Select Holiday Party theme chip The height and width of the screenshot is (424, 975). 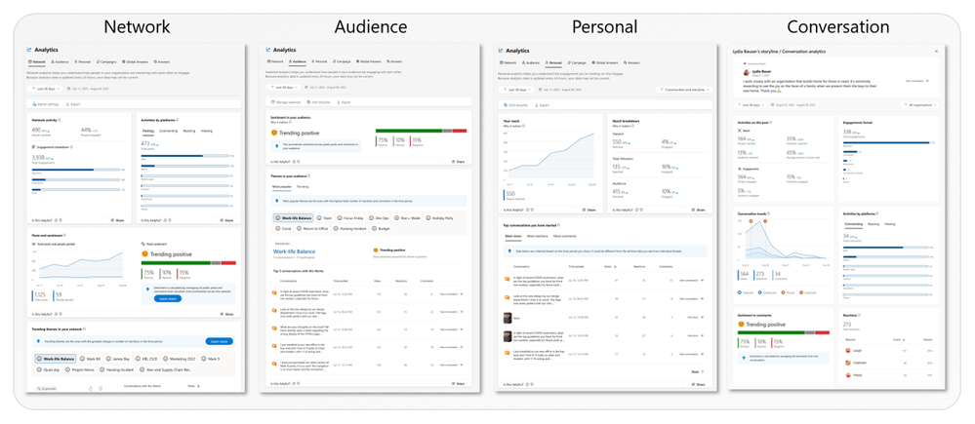tap(439, 218)
